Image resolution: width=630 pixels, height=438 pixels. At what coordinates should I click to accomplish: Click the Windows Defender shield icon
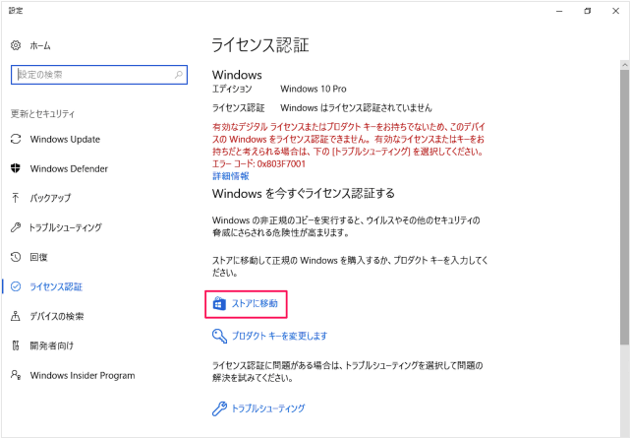[16, 168]
